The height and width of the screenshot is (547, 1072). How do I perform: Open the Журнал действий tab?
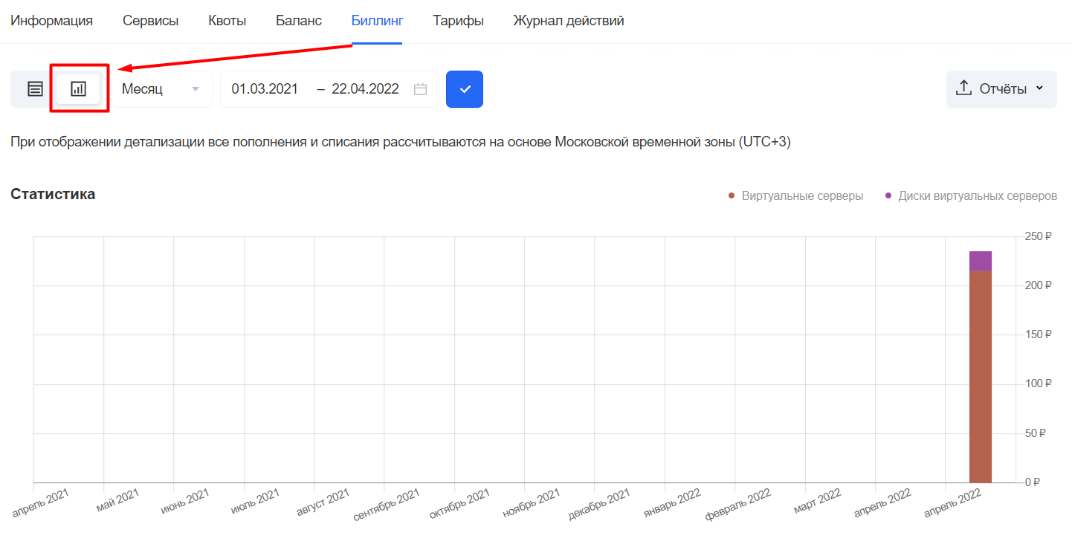click(x=569, y=21)
